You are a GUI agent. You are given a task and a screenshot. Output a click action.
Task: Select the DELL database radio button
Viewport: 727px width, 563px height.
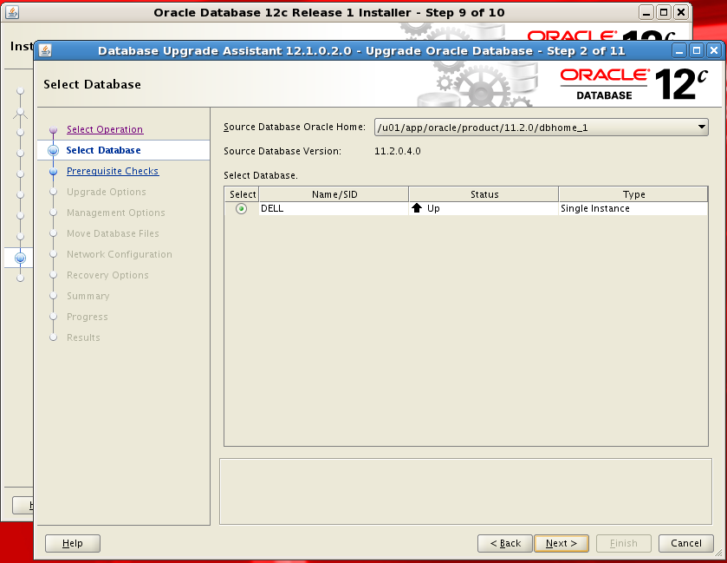241,209
